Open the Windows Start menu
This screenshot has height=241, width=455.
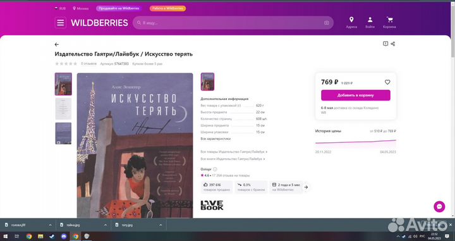click(5, 237)
